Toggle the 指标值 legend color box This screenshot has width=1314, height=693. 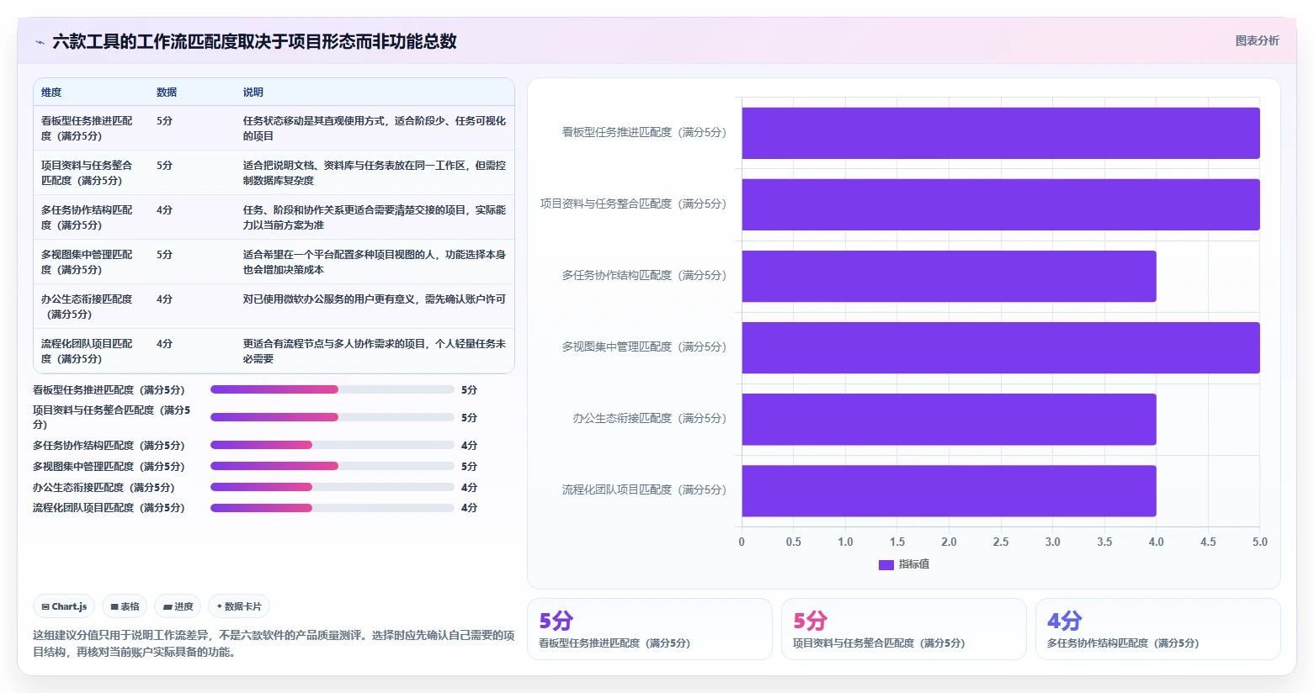(886, 565)
